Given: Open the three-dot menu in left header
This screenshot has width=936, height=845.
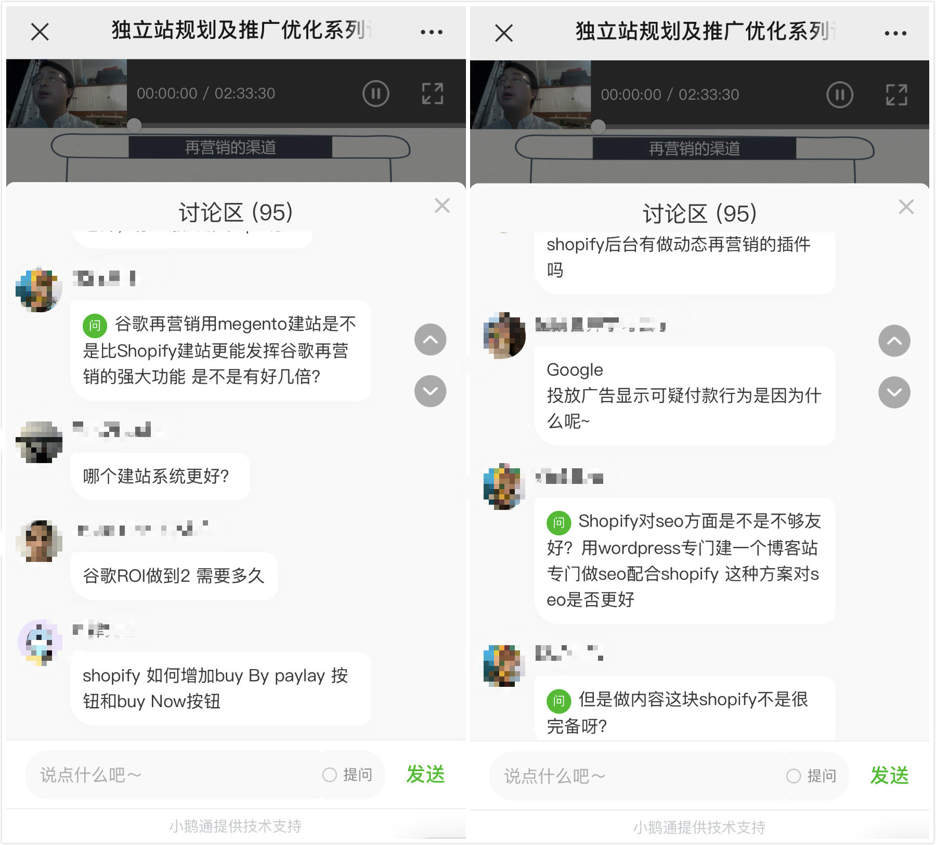Looking at the screenshot, I should [x=431, y=32].
